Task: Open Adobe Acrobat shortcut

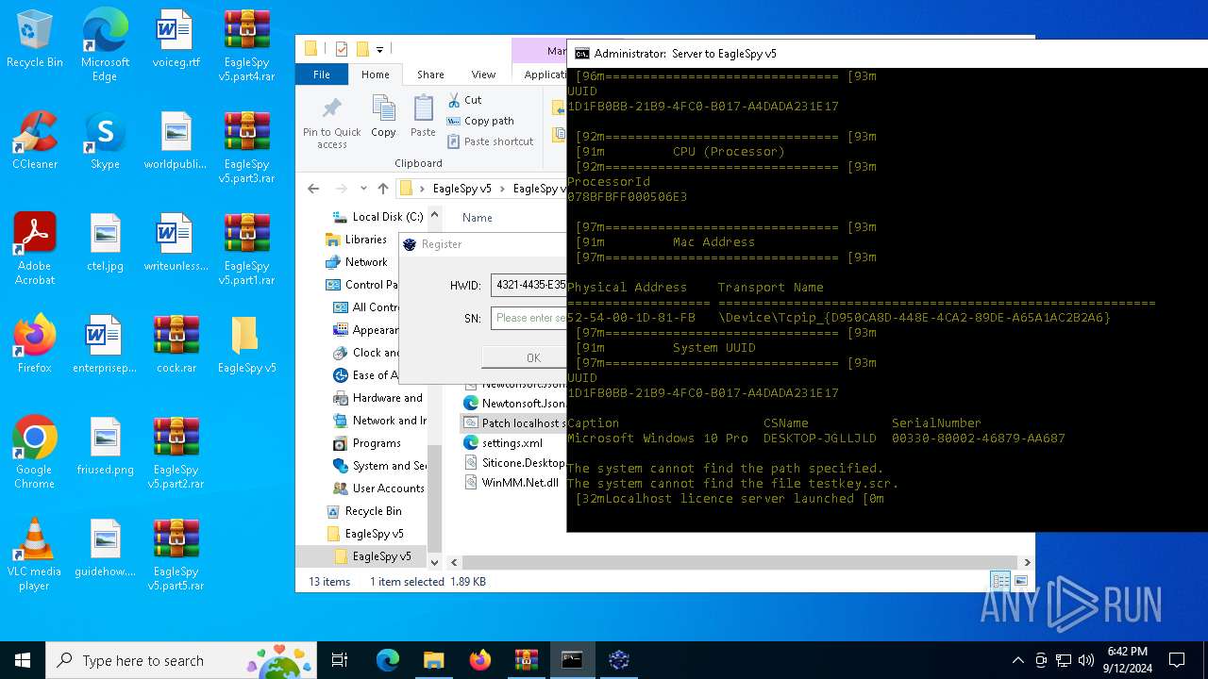Action: click(35, 248)
